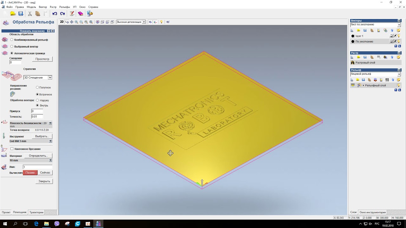Undo the last action
Screen dimensions: 406x228
click(55, 14)
